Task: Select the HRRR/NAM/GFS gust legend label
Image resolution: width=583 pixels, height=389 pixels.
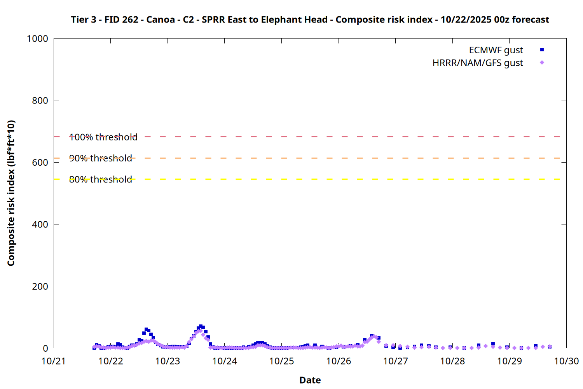Action: [x=477, y=63]
